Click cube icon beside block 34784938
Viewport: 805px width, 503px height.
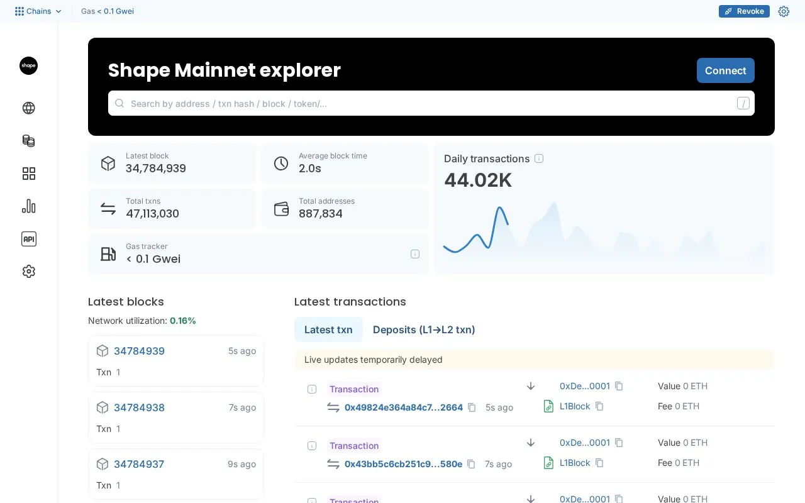pos(103,407)
